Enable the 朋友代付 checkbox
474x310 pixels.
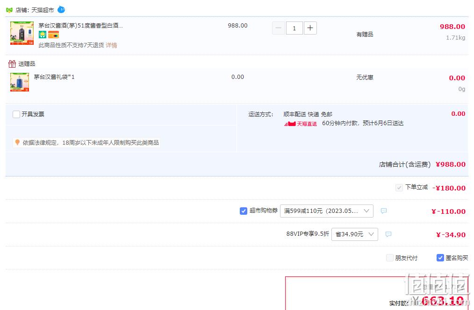(390, 258)
